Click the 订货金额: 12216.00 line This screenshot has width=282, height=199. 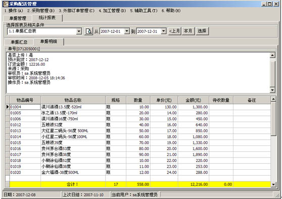[x=26, y=64]
